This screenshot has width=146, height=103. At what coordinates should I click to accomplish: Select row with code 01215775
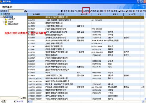click(86, 26)
